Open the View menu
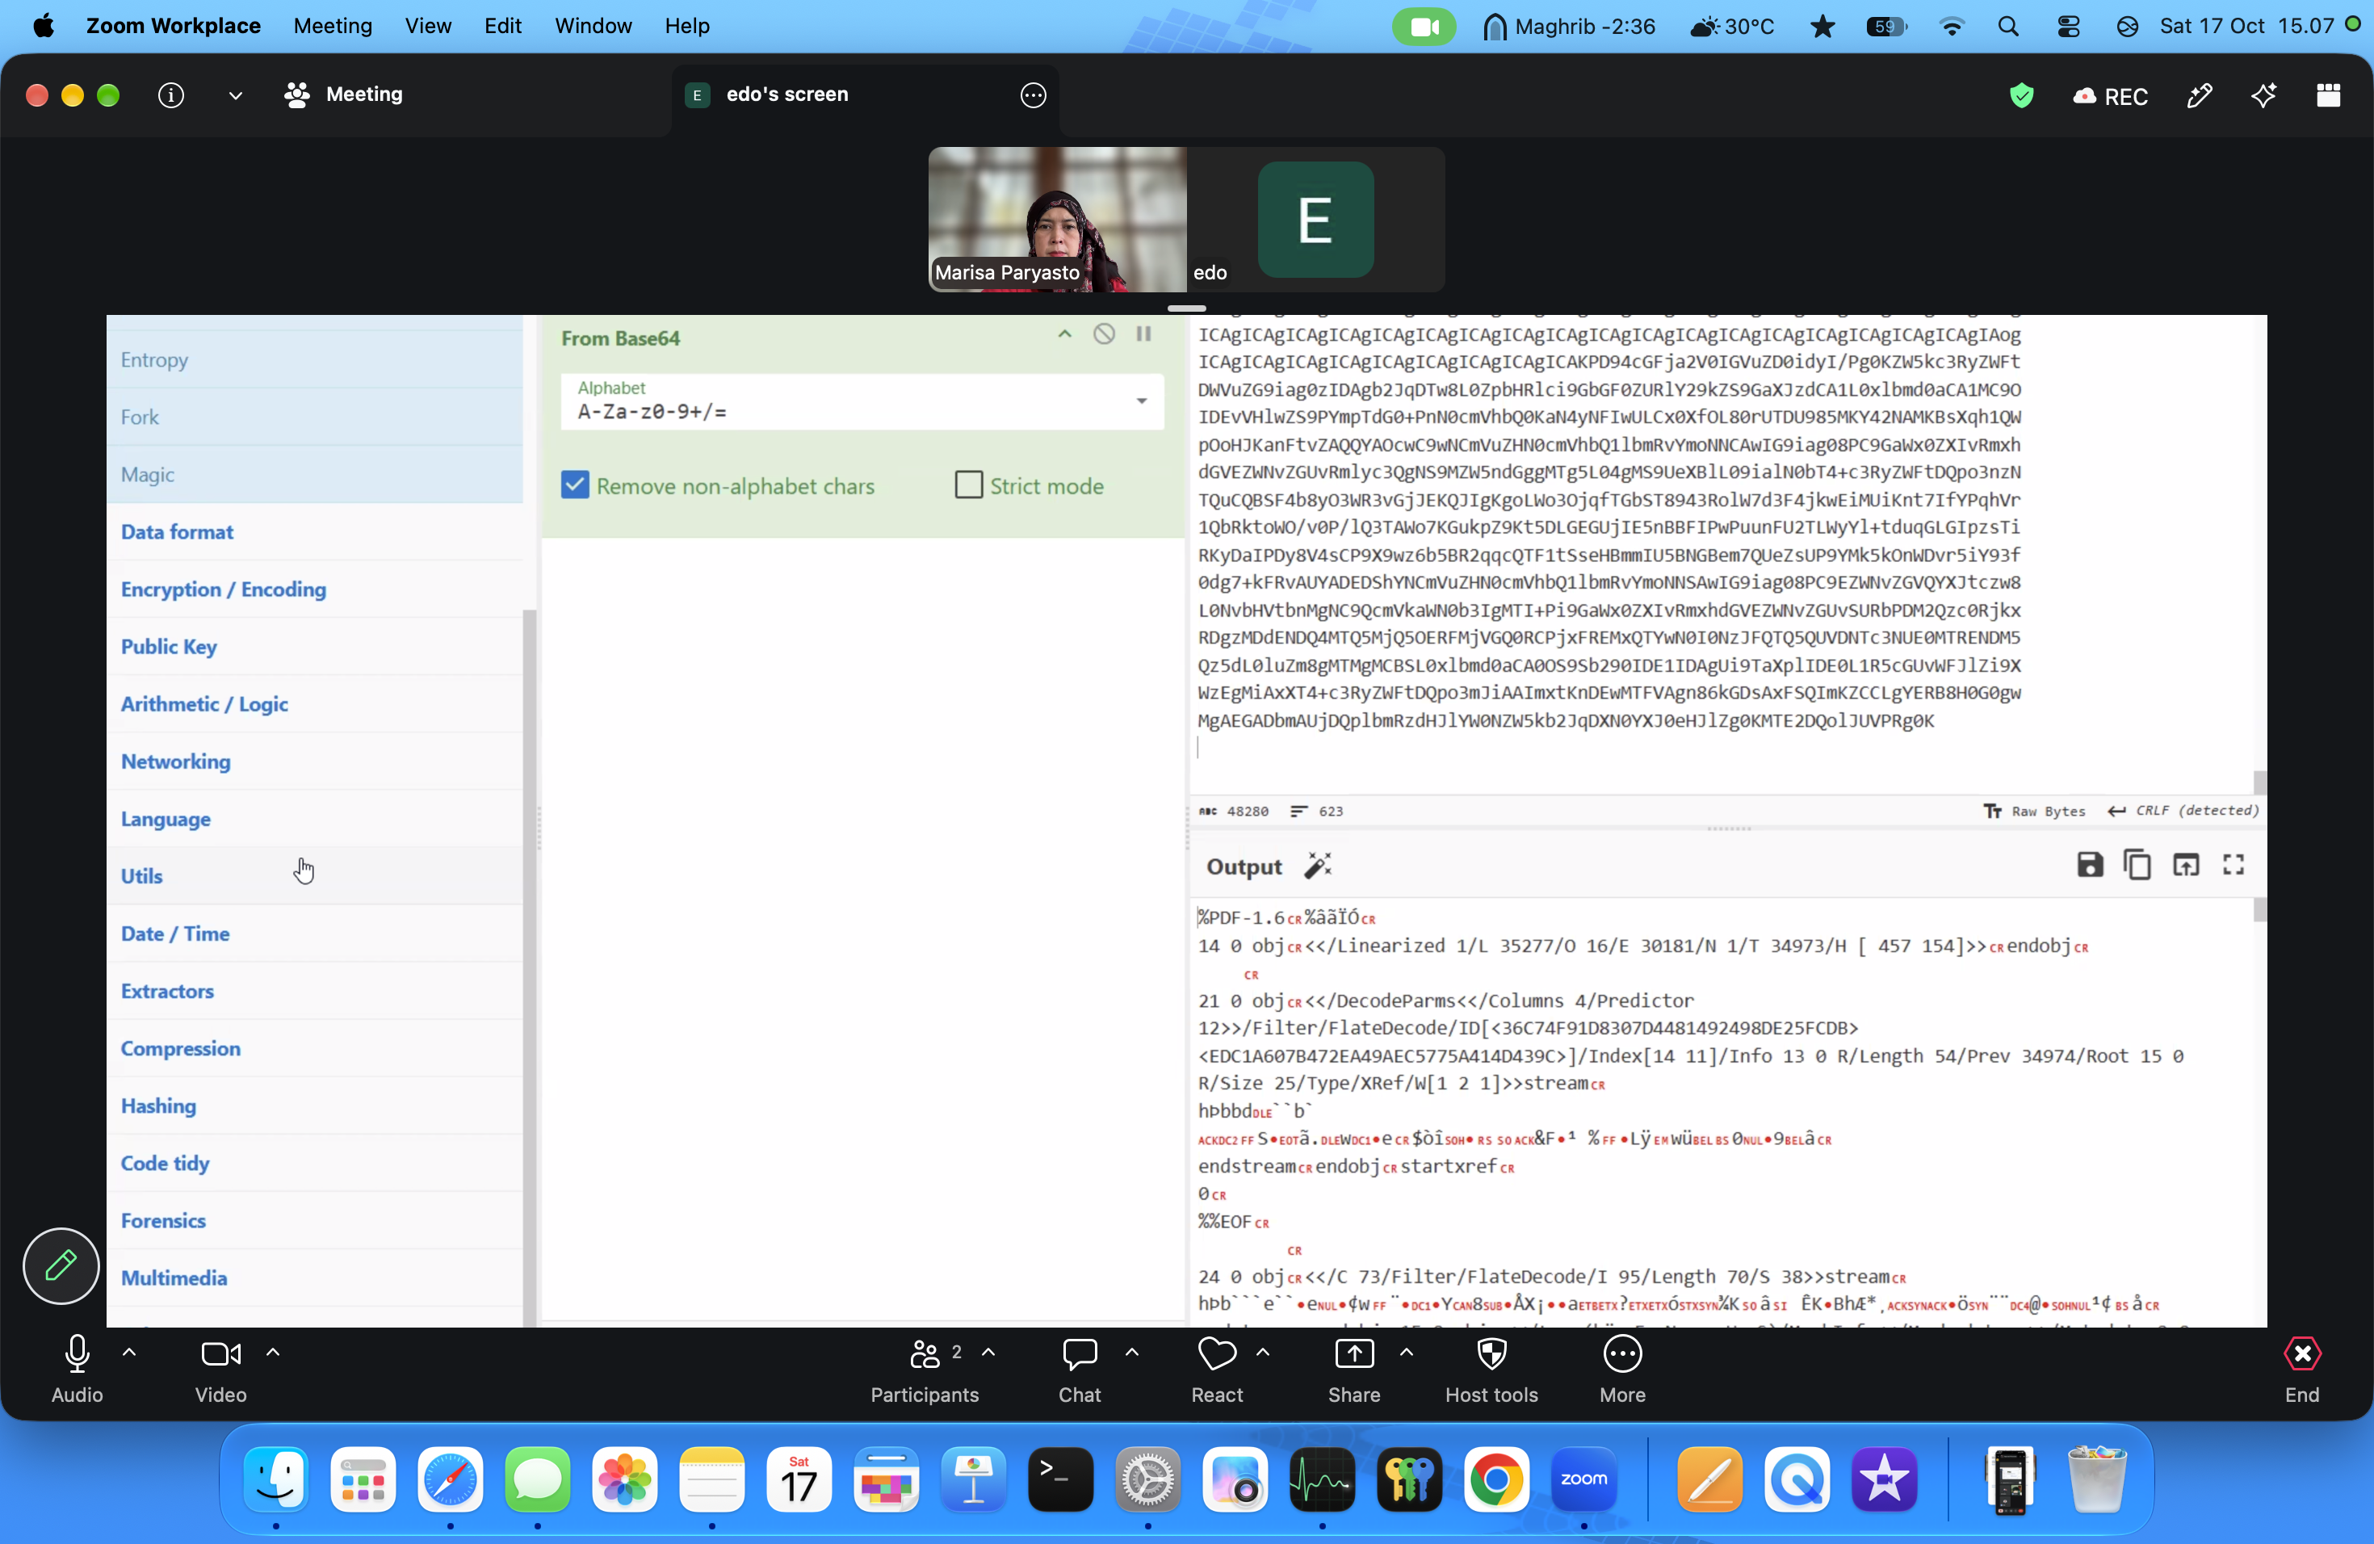Screen dimensions: 2374x1544 click(428, 26)
